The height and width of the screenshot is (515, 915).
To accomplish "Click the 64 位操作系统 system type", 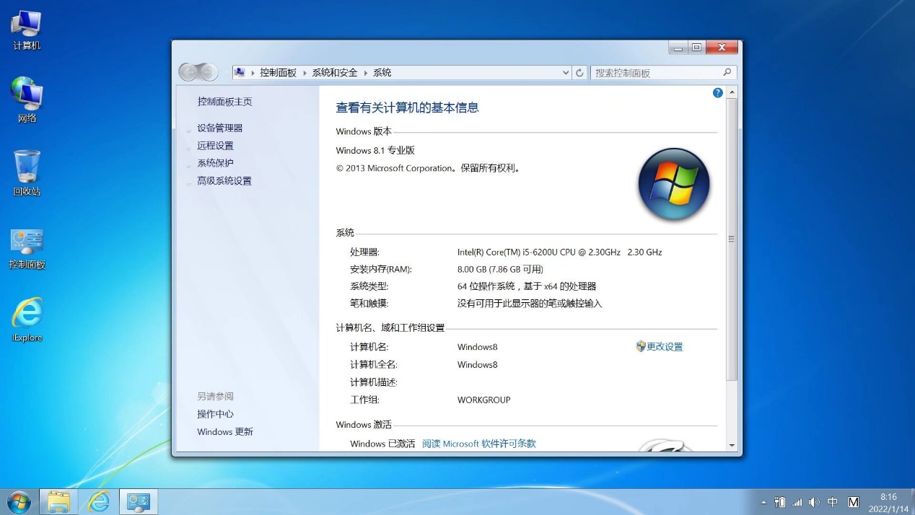I will coord(527,286).
